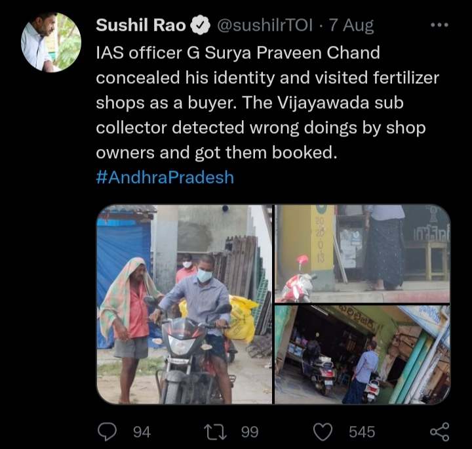Open Sushil Rao's profile picture
The height and width of the screenshot is (449, 472).
click(x=51, y=42)
